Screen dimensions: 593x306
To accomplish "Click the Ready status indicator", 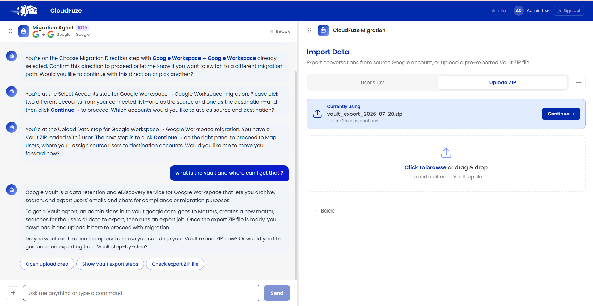I will [280, 31].
